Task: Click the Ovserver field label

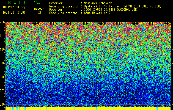Action: [56, 3]
